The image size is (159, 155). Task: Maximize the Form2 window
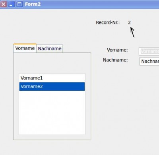tap(19, 4)
